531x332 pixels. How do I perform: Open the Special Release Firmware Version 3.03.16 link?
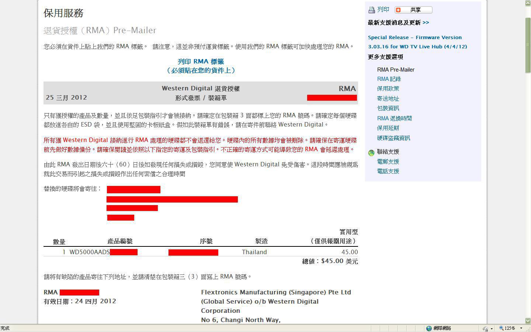click(417, 42)
